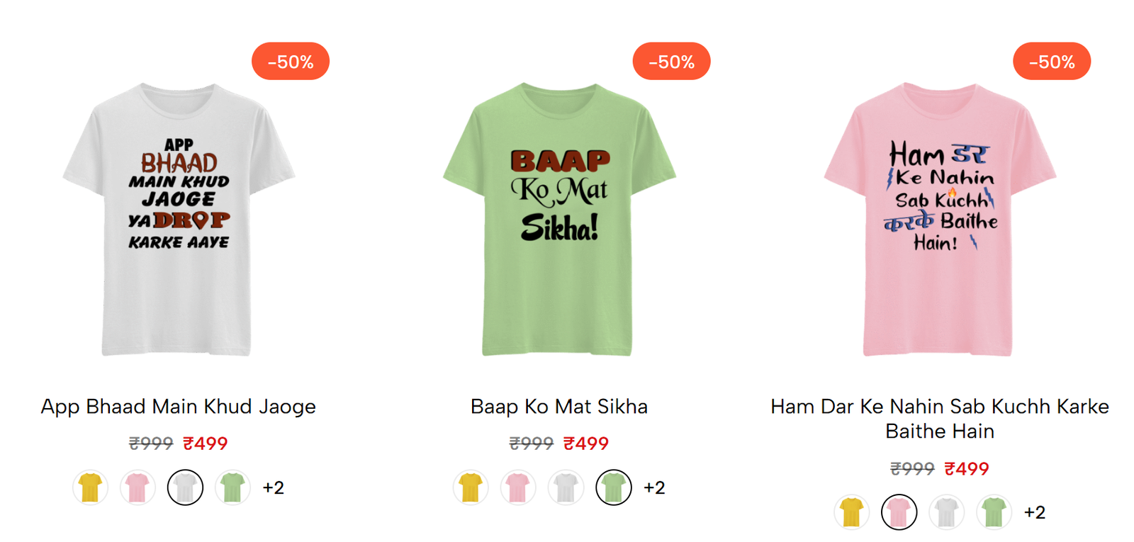Show +2 more colors for Baap Ko Mat Sikha
Viewport: 1134px width, 542px height.
[654, 487]
